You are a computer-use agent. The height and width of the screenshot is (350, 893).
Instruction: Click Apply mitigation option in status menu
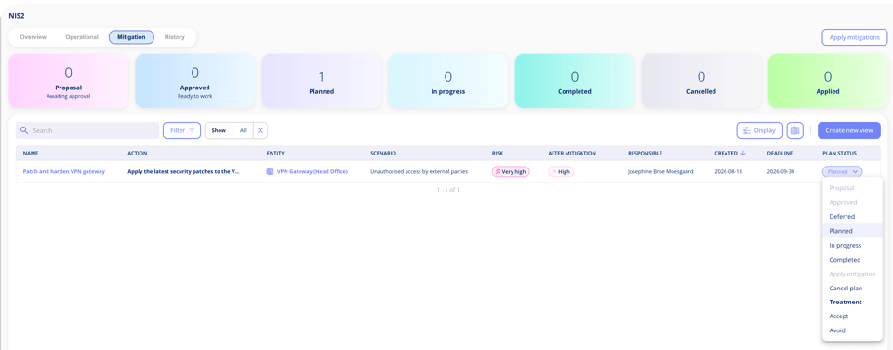853,274
